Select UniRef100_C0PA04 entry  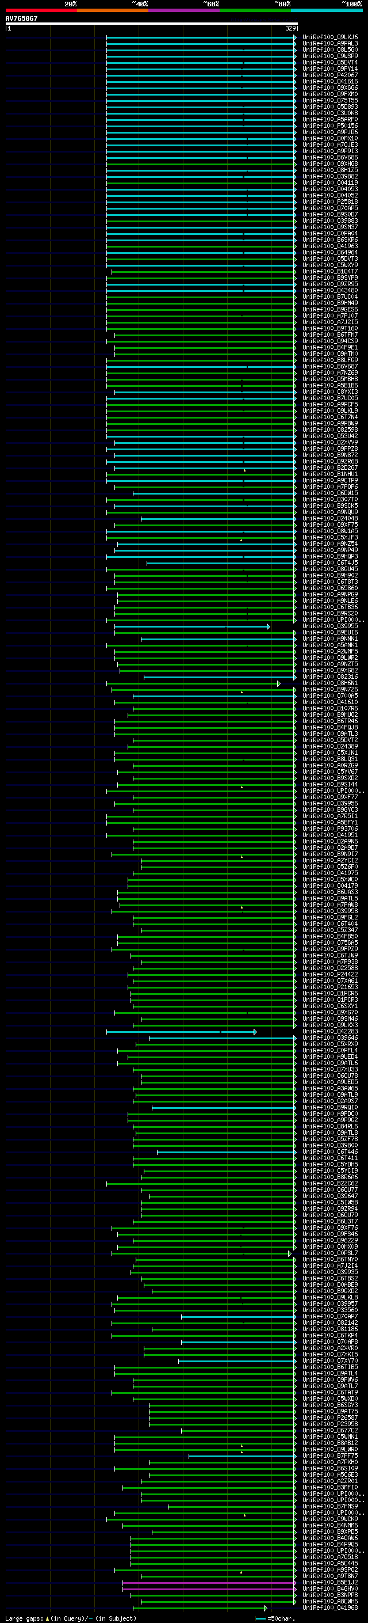pos(329,233)
